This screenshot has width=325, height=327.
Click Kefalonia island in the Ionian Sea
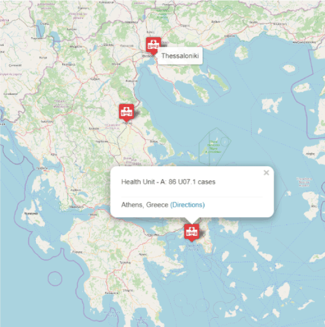tap(32, 218)
